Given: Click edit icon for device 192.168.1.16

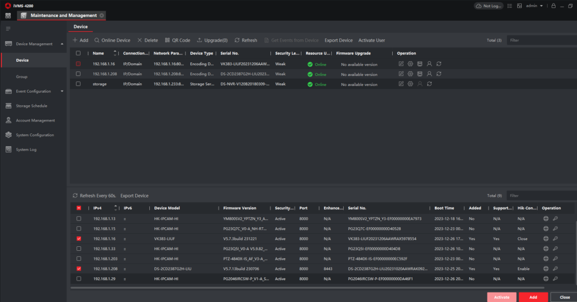Looking at the screenshot, I should pos(401,64).
